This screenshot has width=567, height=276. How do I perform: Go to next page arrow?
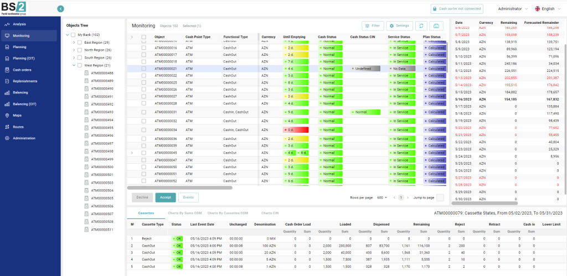pyautogui.click(x=408, y=197)
